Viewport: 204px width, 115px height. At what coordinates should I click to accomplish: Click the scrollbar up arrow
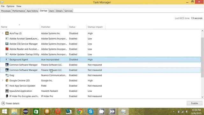[202, 31]
